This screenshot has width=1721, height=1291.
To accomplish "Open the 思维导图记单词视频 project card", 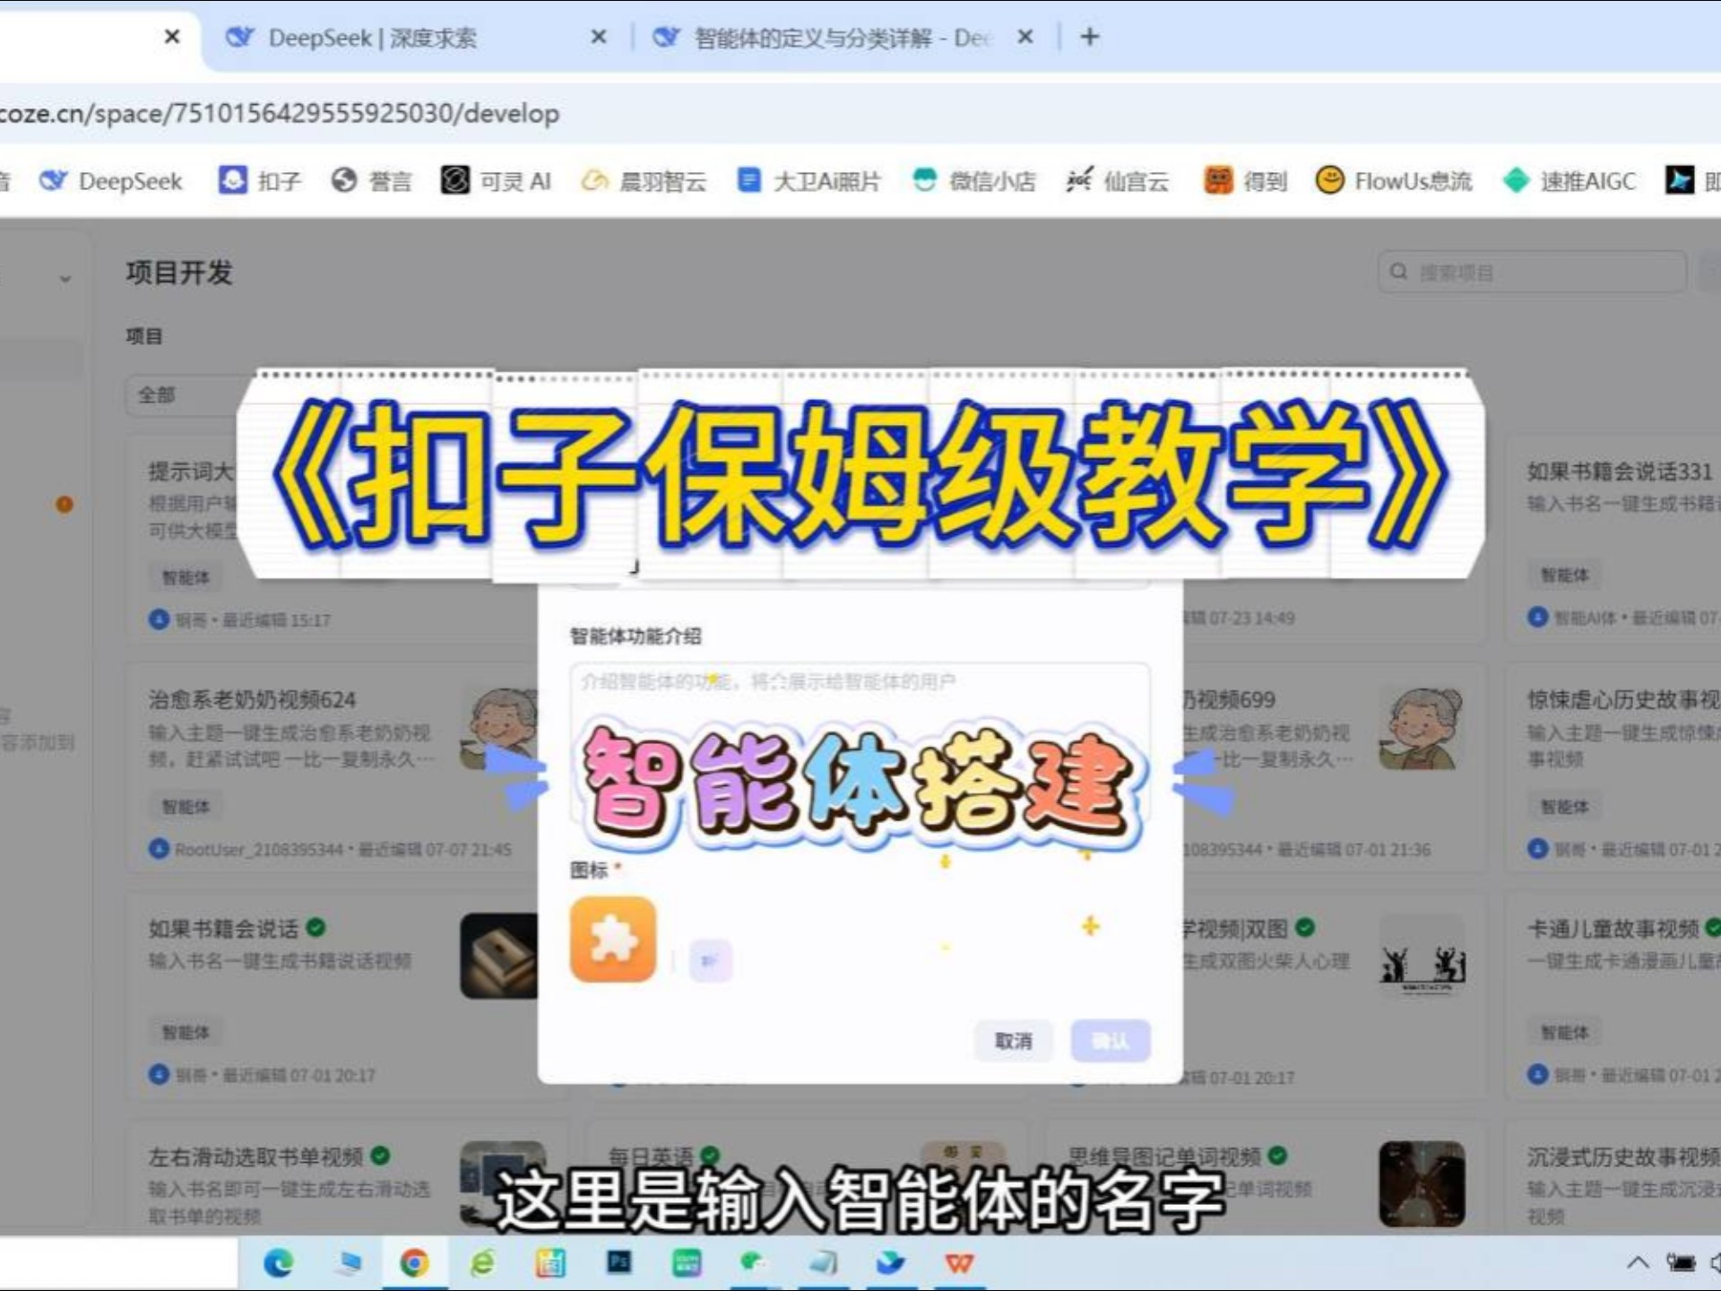I will 1266,1176.
